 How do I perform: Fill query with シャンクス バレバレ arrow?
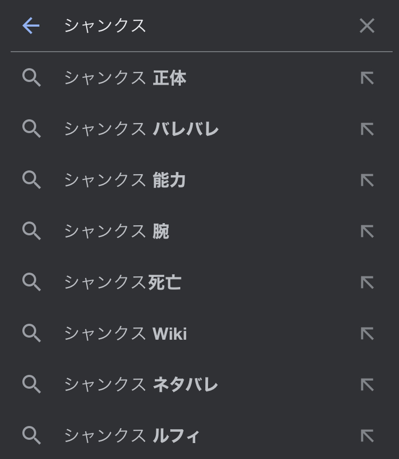point(367,129)
